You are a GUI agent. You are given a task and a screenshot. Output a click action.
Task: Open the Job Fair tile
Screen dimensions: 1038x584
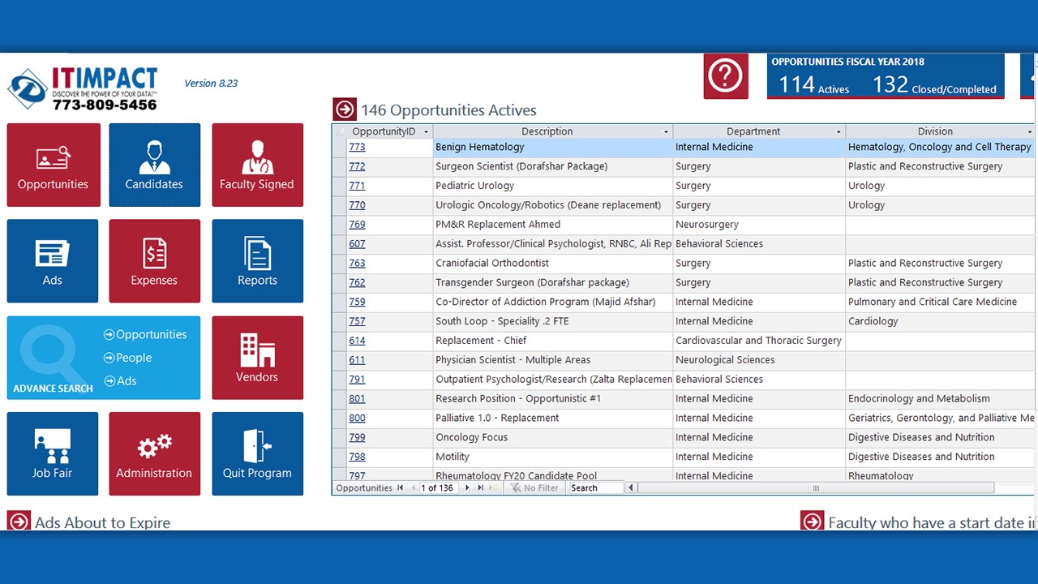[53, 453]
